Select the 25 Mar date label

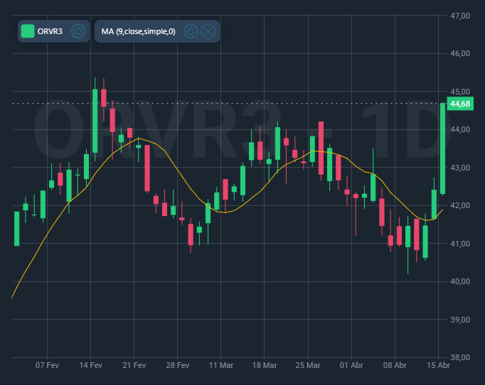pos(308,365)
